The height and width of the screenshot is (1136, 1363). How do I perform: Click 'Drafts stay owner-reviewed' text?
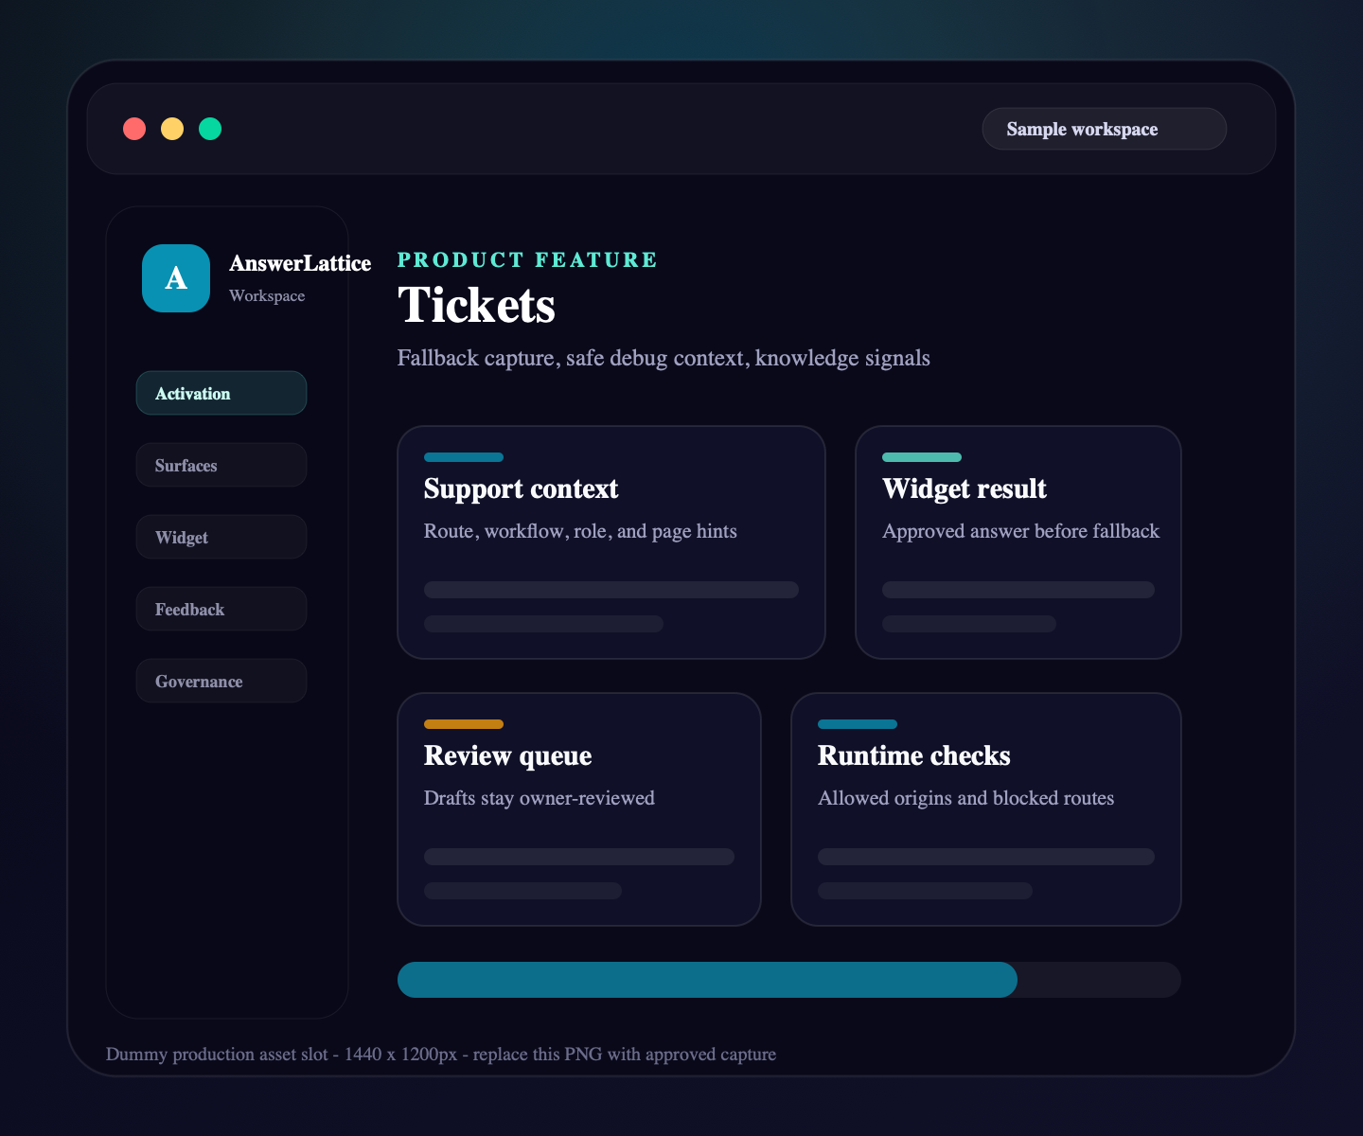pyautogui.click(x=540, y=798)
